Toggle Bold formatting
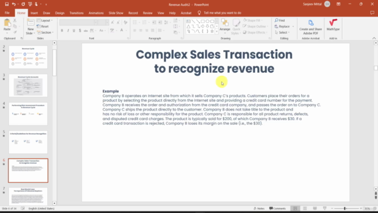 62,30
